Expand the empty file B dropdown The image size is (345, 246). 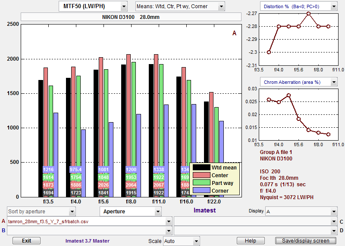tap(89, 231)
